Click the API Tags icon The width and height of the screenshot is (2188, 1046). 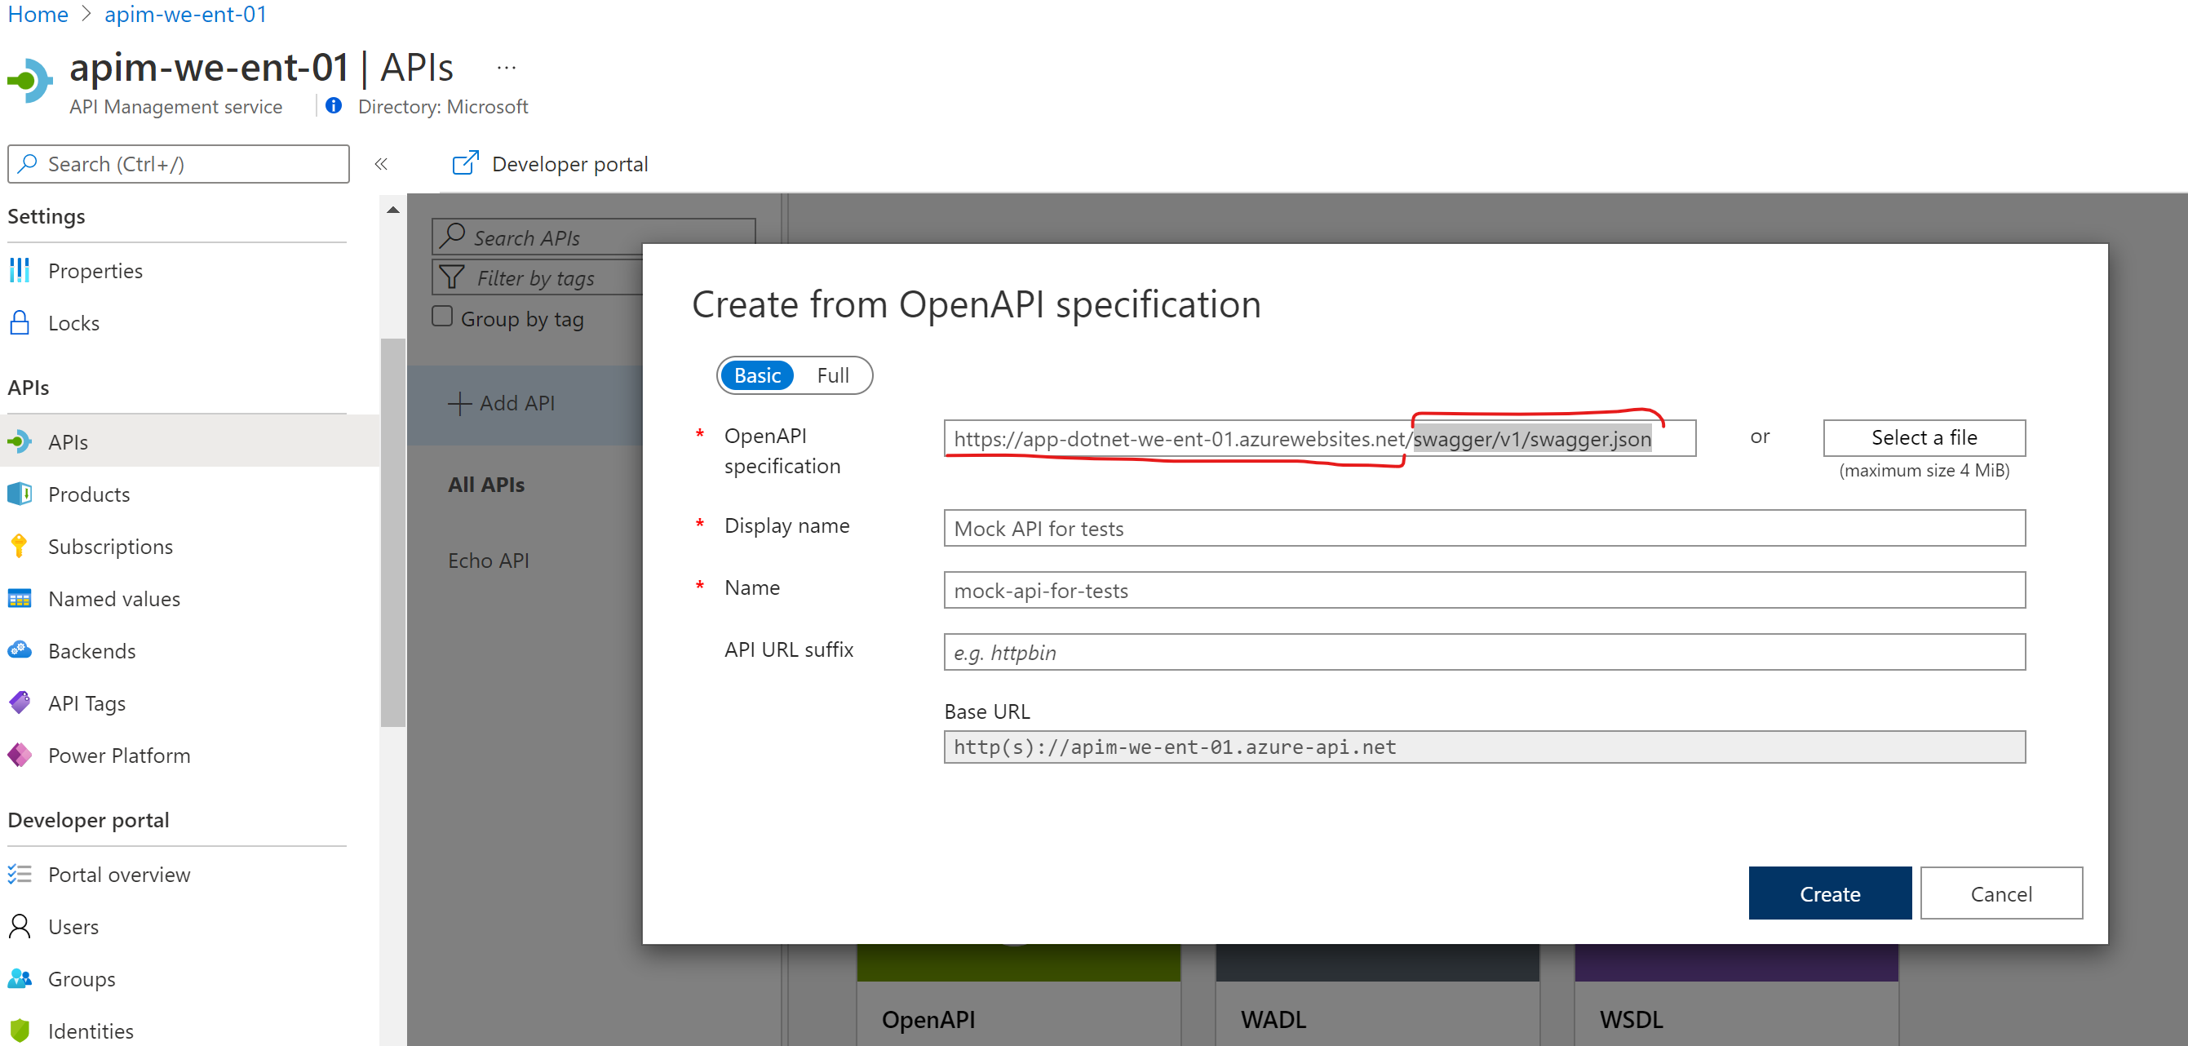pyautogui.click(x=20, y=703)
